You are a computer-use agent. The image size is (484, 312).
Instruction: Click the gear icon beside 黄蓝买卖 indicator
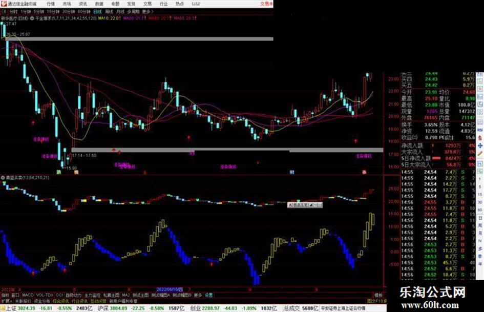(3, 178)
